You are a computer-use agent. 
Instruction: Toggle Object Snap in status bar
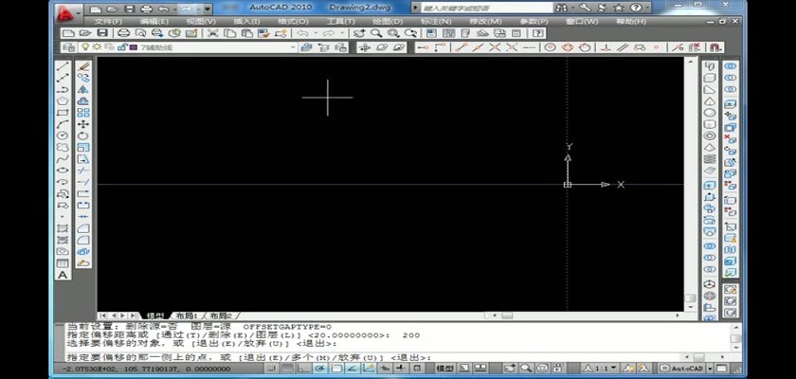pos(336,369)
